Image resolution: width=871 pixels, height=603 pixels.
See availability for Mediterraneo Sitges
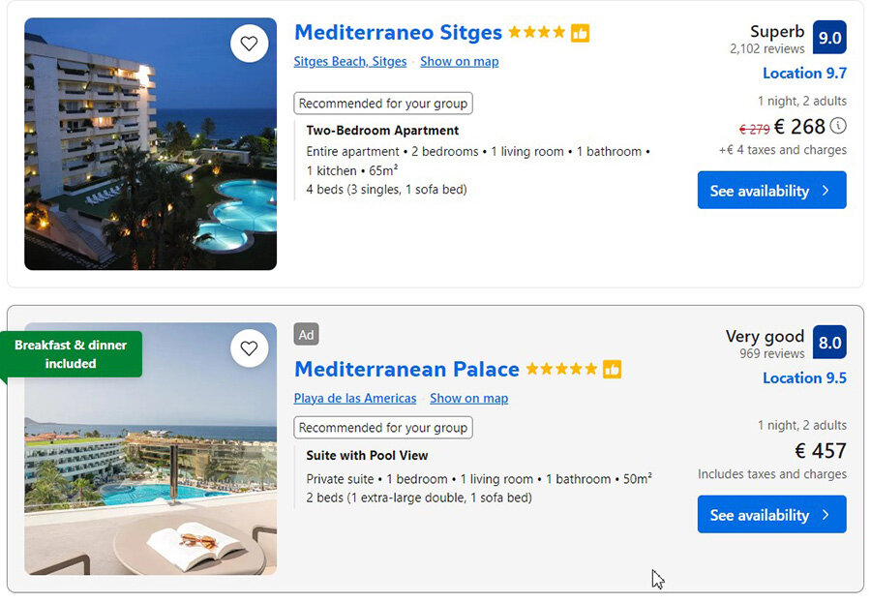coord(772,190)
